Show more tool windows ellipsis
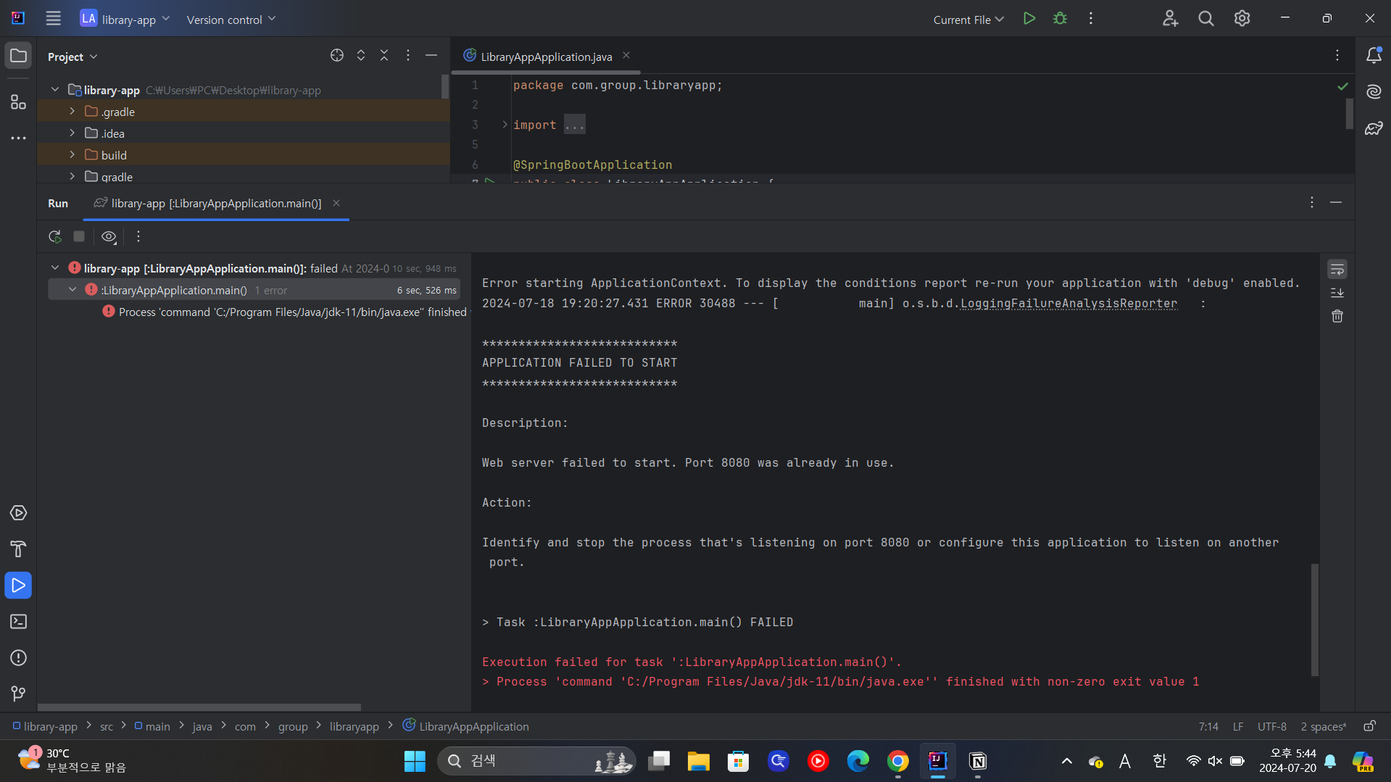The width and height of the screenshot is (1391, 782). click(x=18, y=138)
